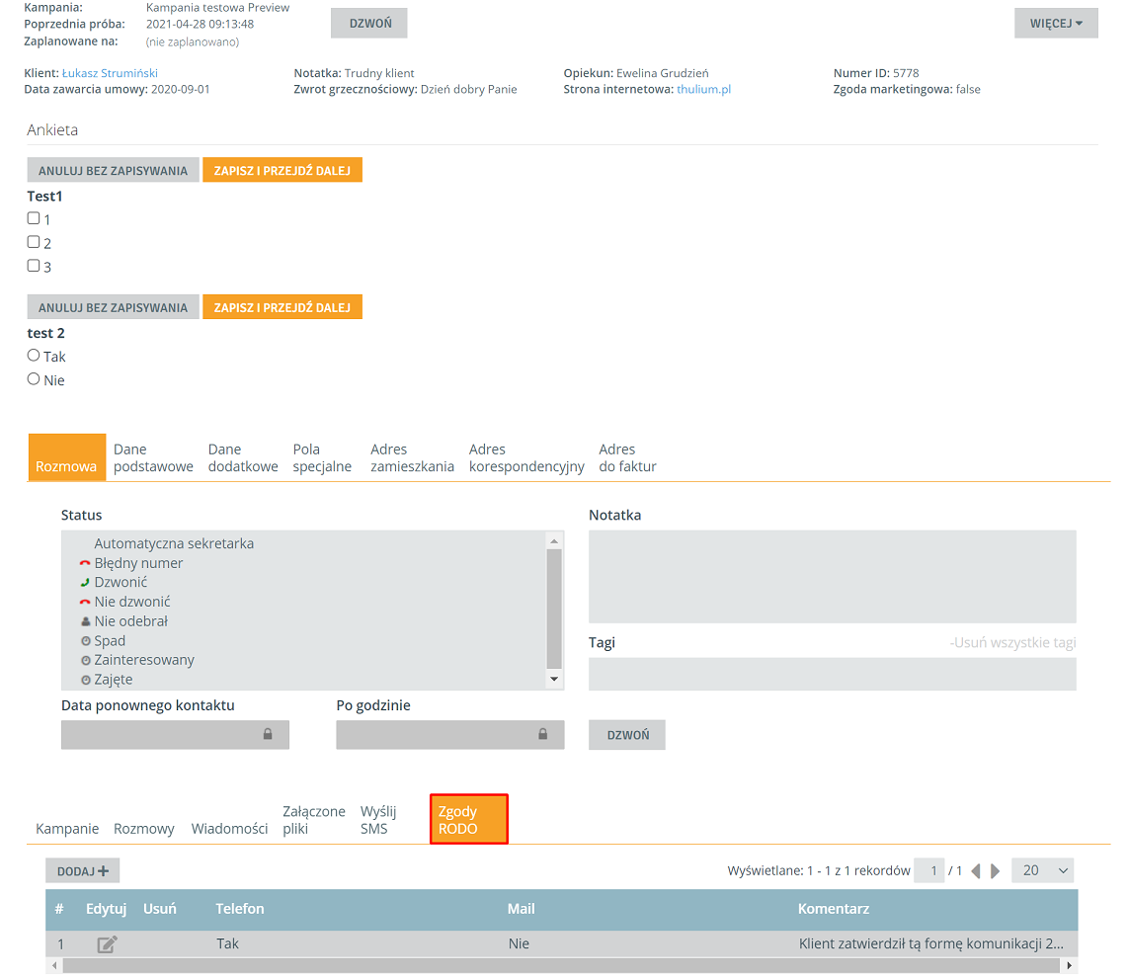The height and width of the screenshot is (980, 1128).
Task: Click into the Notatka text area
Action: [833, 576]
